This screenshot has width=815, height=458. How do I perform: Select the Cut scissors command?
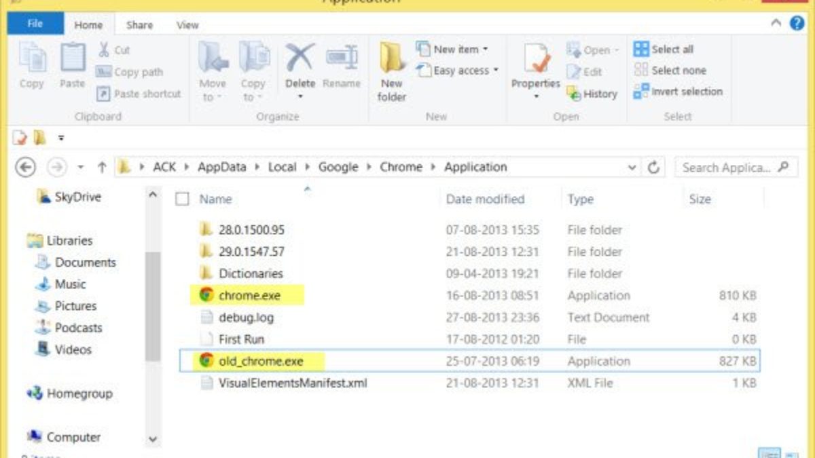(113, 50)
